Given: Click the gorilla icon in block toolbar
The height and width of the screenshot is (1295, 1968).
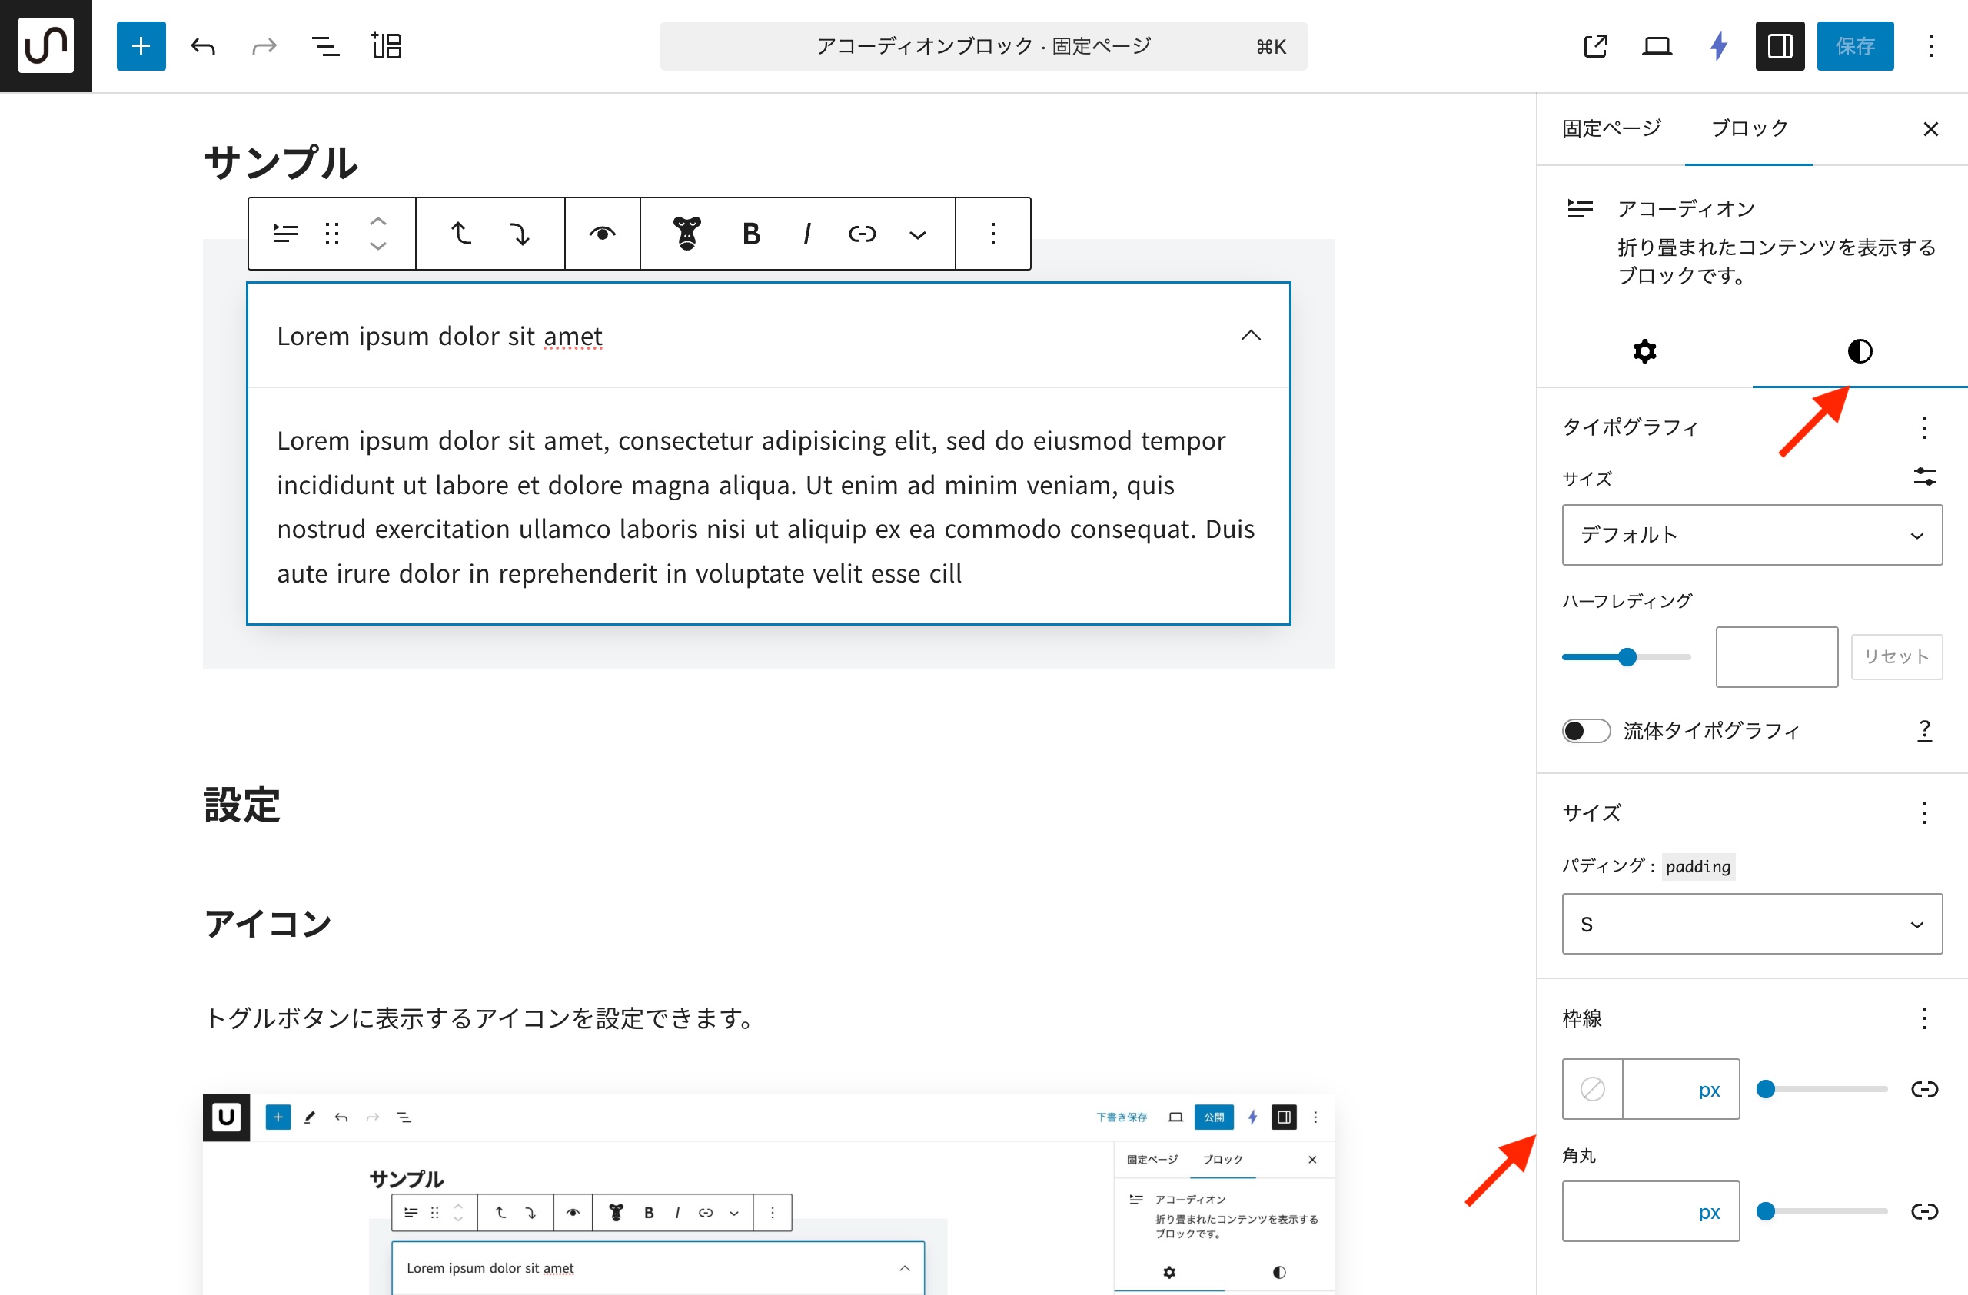Looking at the screenshot, I should click(686, 234).
